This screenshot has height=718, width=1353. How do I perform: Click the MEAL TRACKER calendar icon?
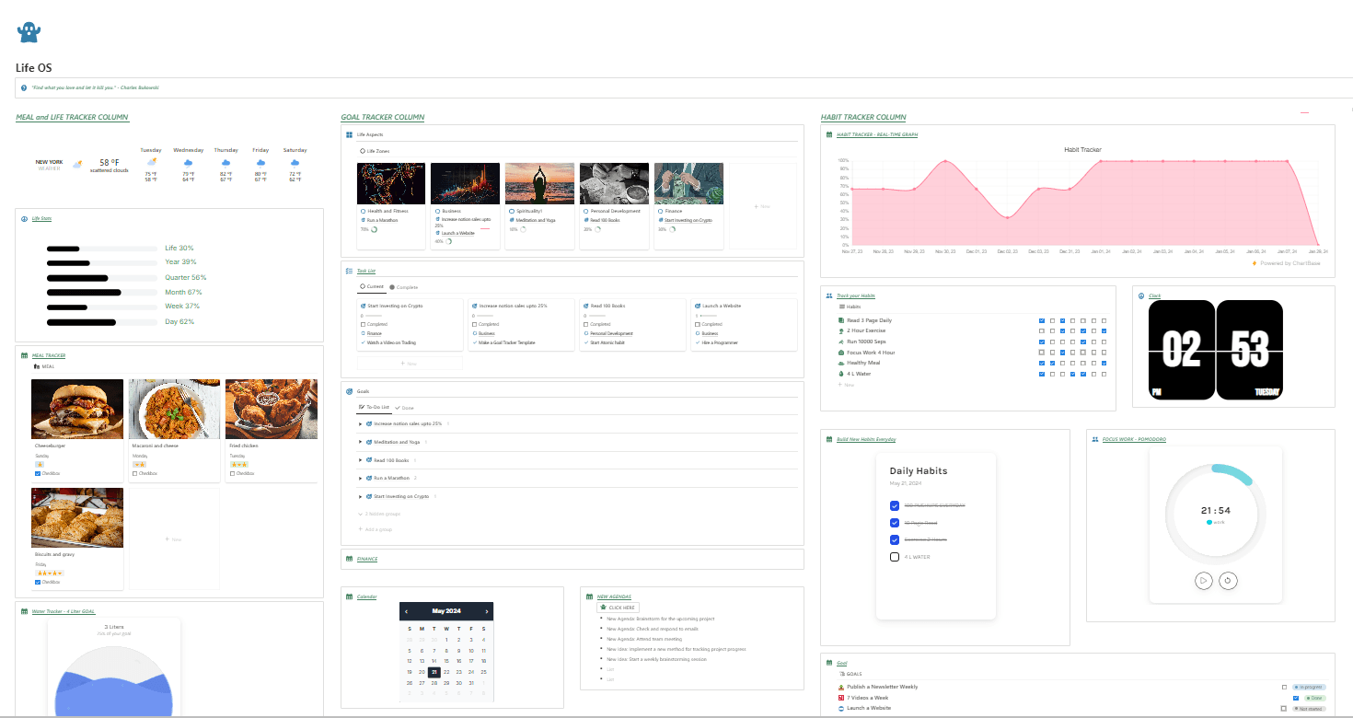click(25, 355)
